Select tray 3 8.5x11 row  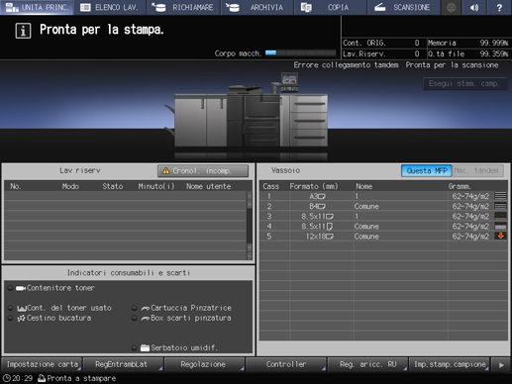coord(383,217)
